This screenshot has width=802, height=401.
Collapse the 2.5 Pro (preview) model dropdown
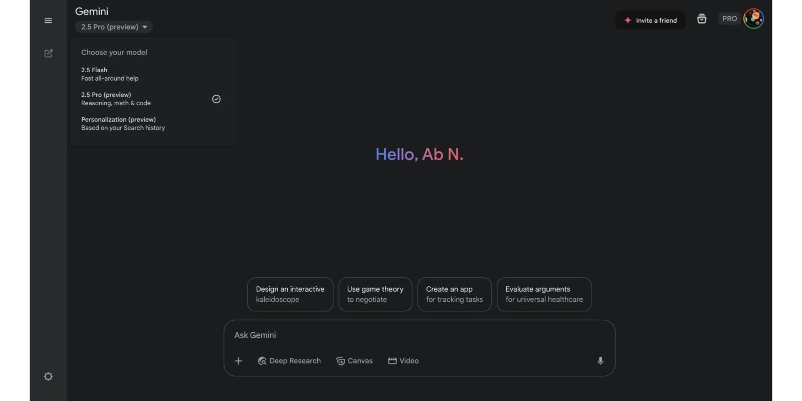tap(114, 27)
